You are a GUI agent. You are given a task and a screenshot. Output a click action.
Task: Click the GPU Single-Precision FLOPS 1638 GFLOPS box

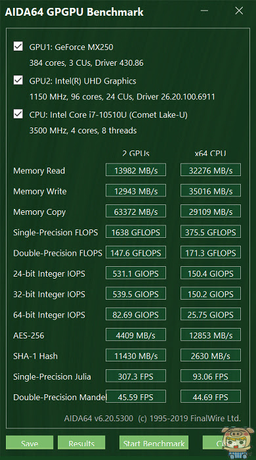136,232
